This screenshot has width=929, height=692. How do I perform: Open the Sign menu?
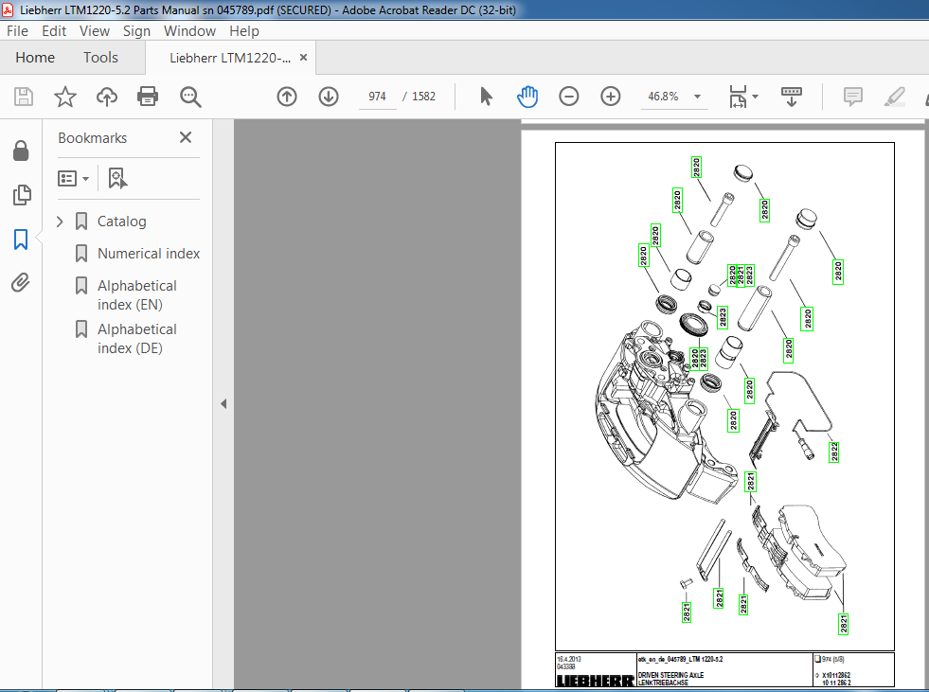click(136, 31)
